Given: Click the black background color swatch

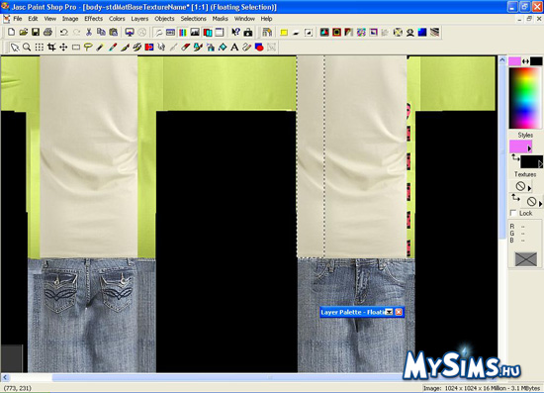Looking at the screenshot, I should coord(536,61).
